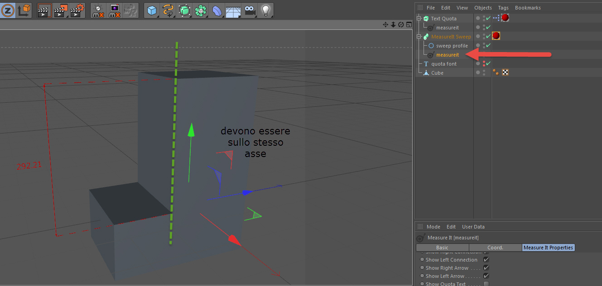Click the sweep profile circle icon
This screenshot has width=602, height=286.
coord(431,46)
